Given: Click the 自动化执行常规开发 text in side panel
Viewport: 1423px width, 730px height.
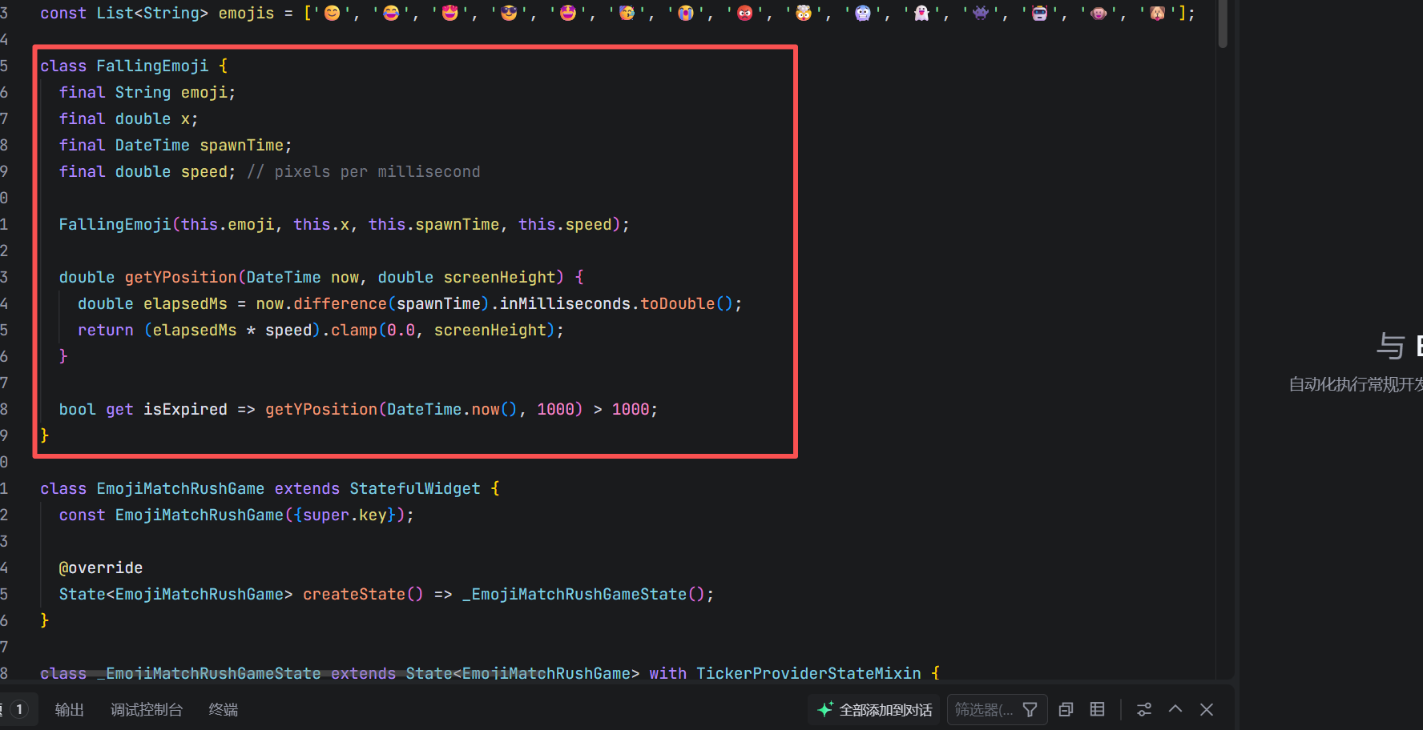Looking at the screenshot, I should tap(1356, 384).
